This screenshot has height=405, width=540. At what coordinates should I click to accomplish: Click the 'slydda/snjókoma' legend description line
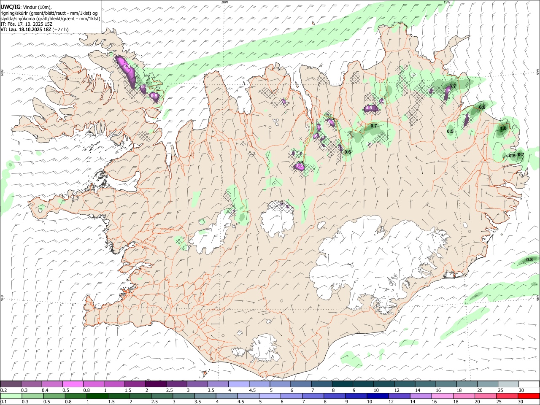coord(50,19)
